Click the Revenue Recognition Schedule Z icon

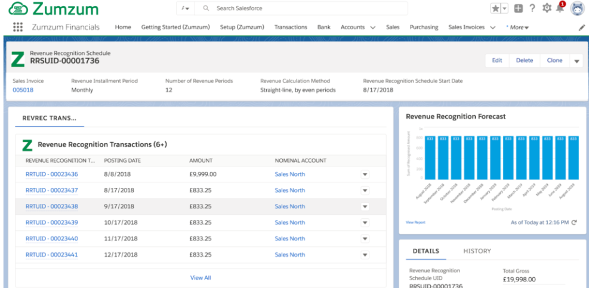pos(18,59)
